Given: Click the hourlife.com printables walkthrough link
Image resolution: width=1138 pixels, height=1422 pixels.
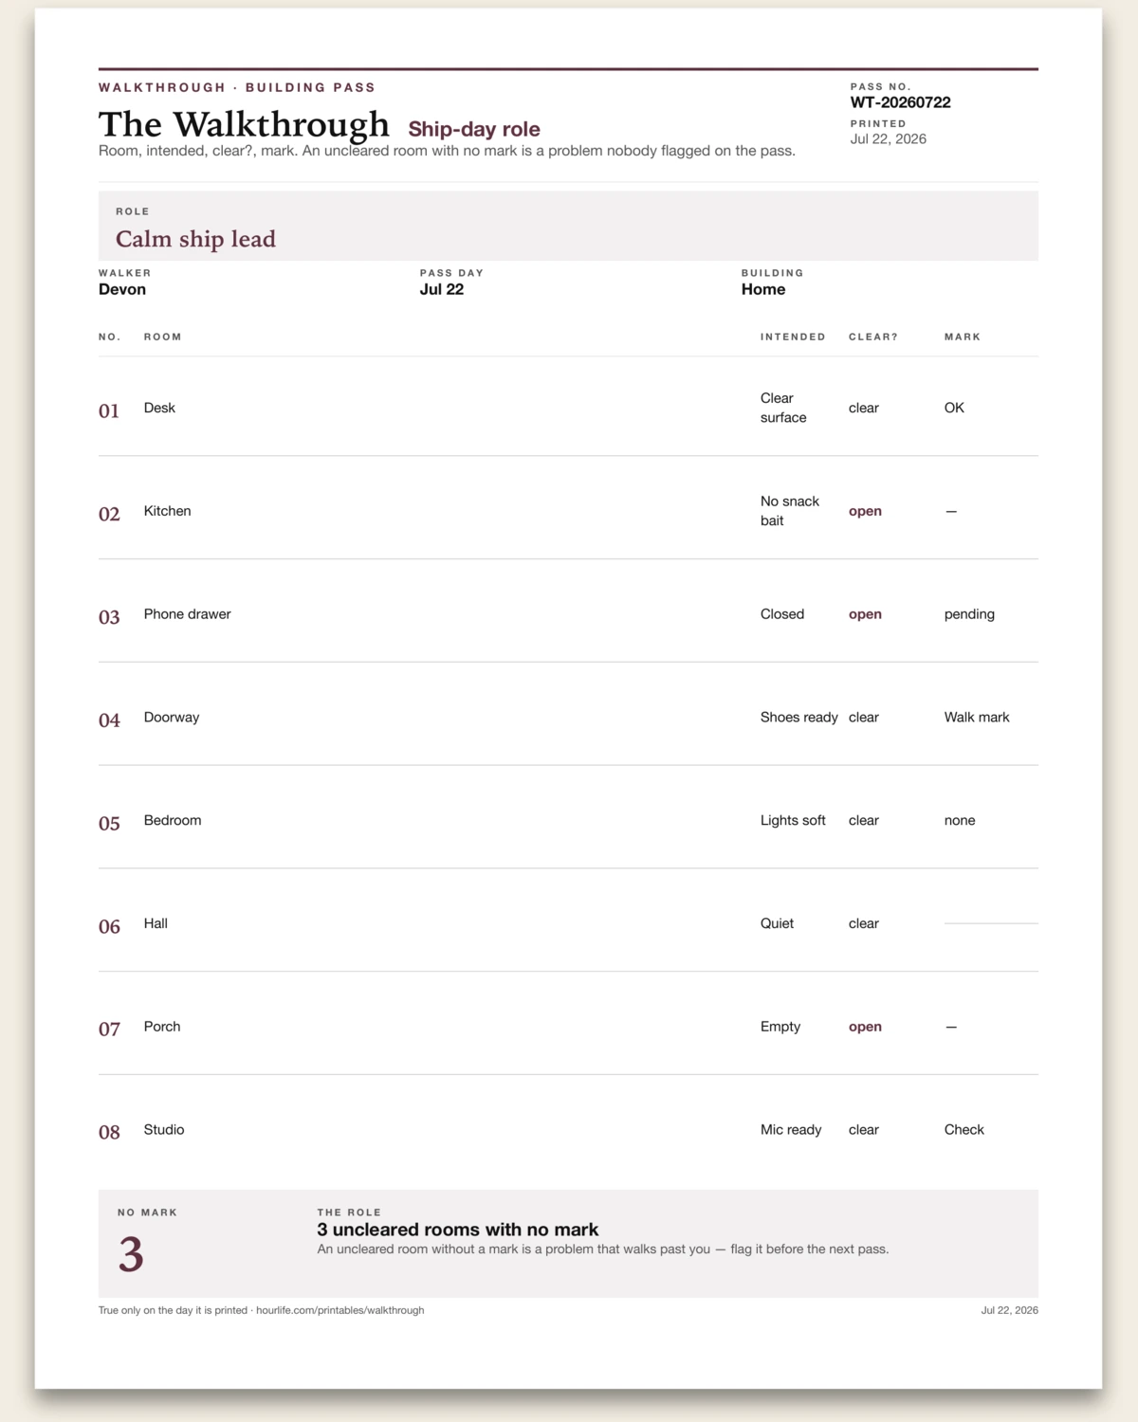Looking at the screenshot, I should [340, 1310].
